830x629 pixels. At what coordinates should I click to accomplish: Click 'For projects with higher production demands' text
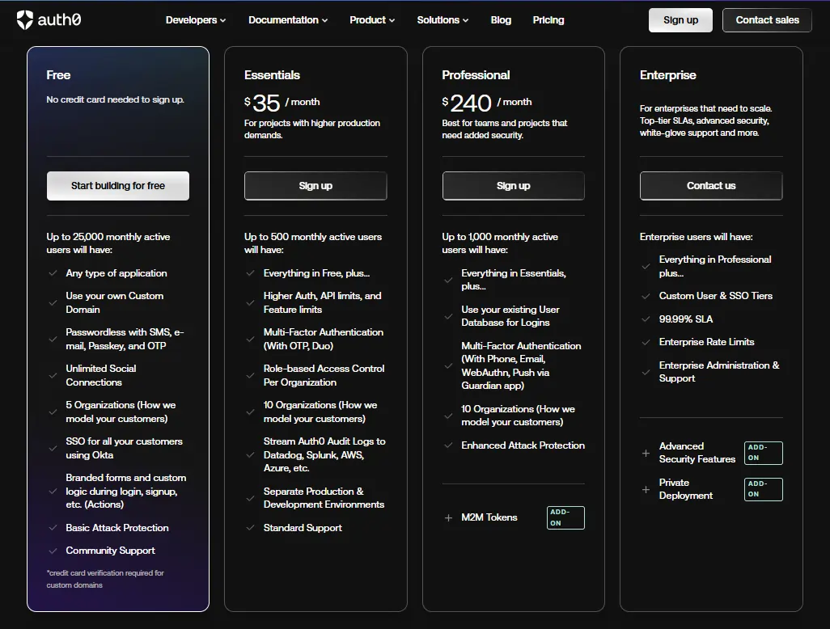point(311,129)
